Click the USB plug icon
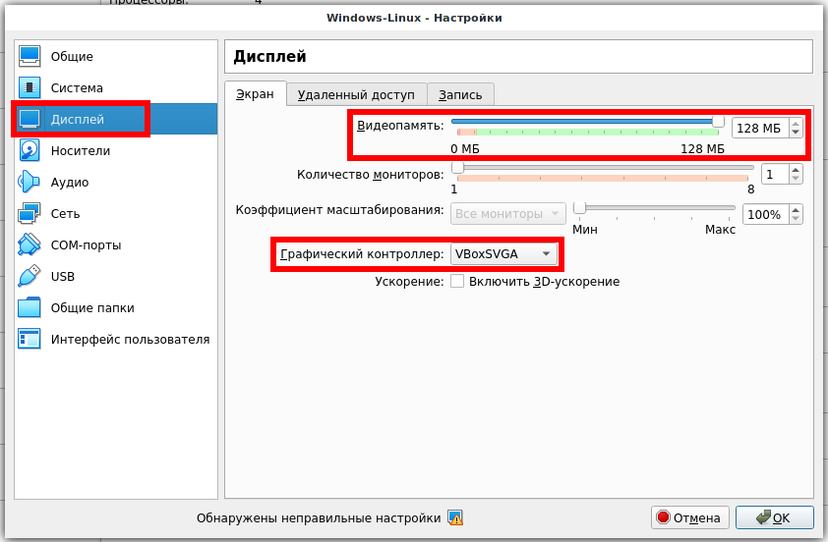The height and width of the screenshot is (542, 828). click(x=30, y=277)
